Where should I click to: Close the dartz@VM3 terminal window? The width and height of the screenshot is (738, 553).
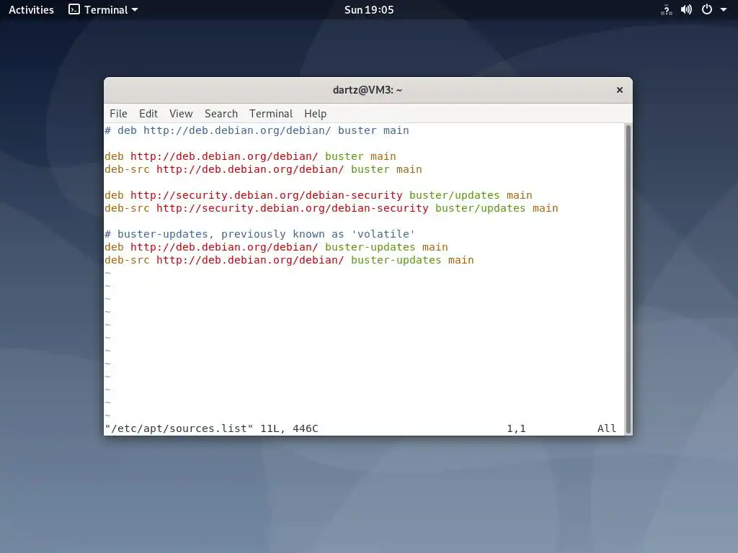(x=619, y=90)
